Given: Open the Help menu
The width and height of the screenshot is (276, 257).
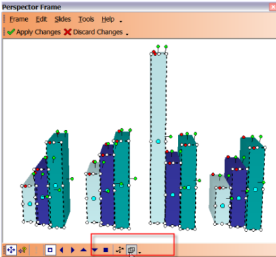Looking at the screenshot, I should coord(108,19).
